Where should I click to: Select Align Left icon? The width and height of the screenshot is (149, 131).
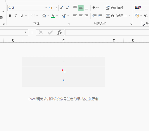click(75, 16)
